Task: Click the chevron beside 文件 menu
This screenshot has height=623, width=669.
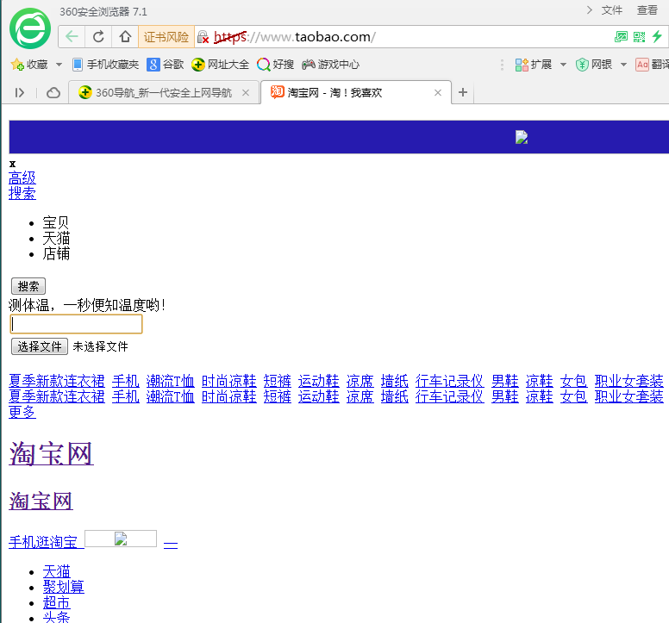Action: tap(589, 9)
